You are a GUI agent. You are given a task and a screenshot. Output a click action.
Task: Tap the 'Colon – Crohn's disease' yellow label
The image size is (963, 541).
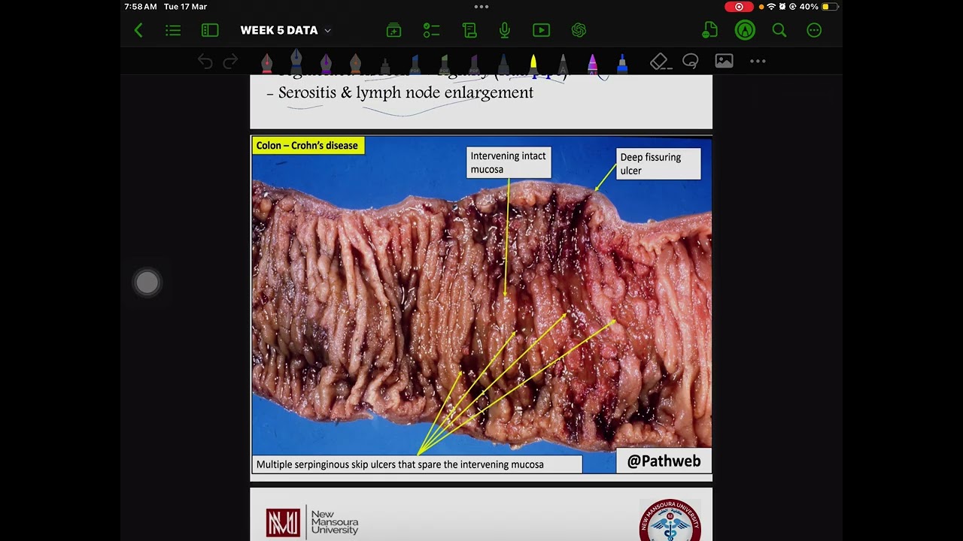click(x=307, y=145)
